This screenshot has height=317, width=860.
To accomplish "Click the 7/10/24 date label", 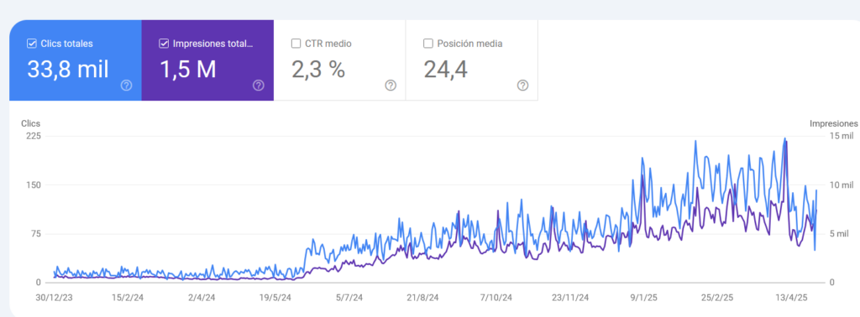I will [x=496, y=299].
